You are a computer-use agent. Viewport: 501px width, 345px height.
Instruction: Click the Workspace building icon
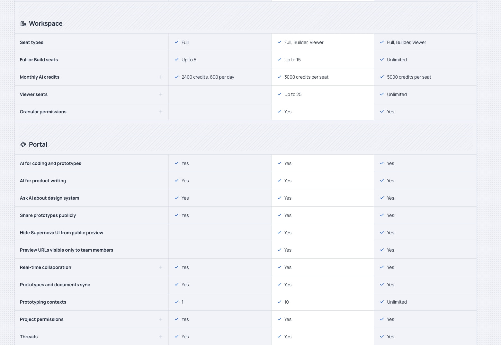coord(23,24)
